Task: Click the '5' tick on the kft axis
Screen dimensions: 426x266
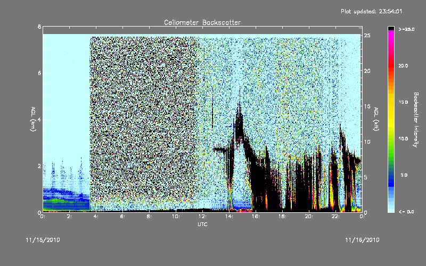Action: tap(366, 177)
